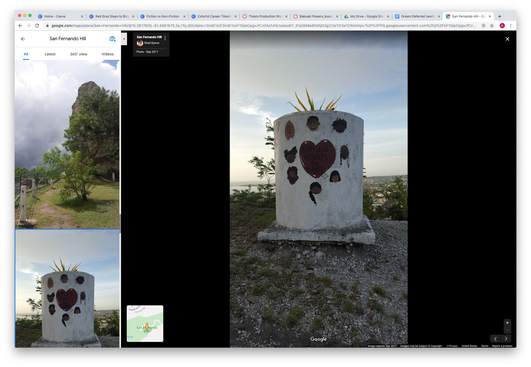Click the address bar URL
The image size is (531, 367).
click(x=263, y=26)
